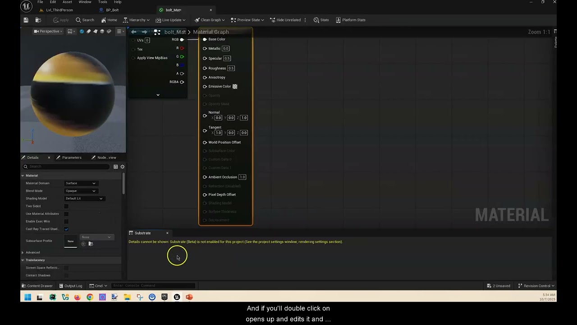Open the Perspective viewport dropdown

coord(49,31)
